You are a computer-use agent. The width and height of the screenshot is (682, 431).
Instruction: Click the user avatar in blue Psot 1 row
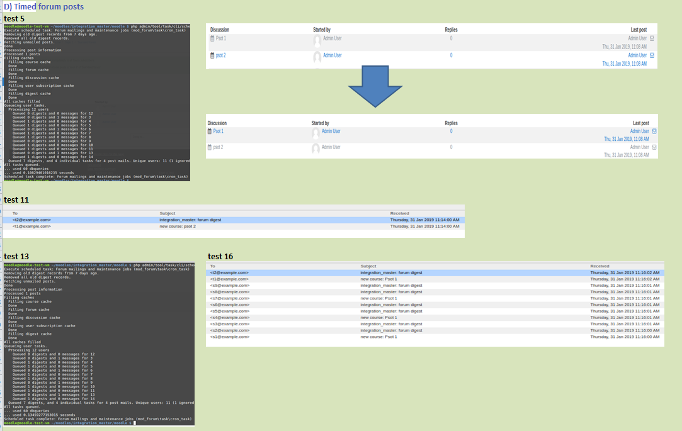tap(315, 133)
